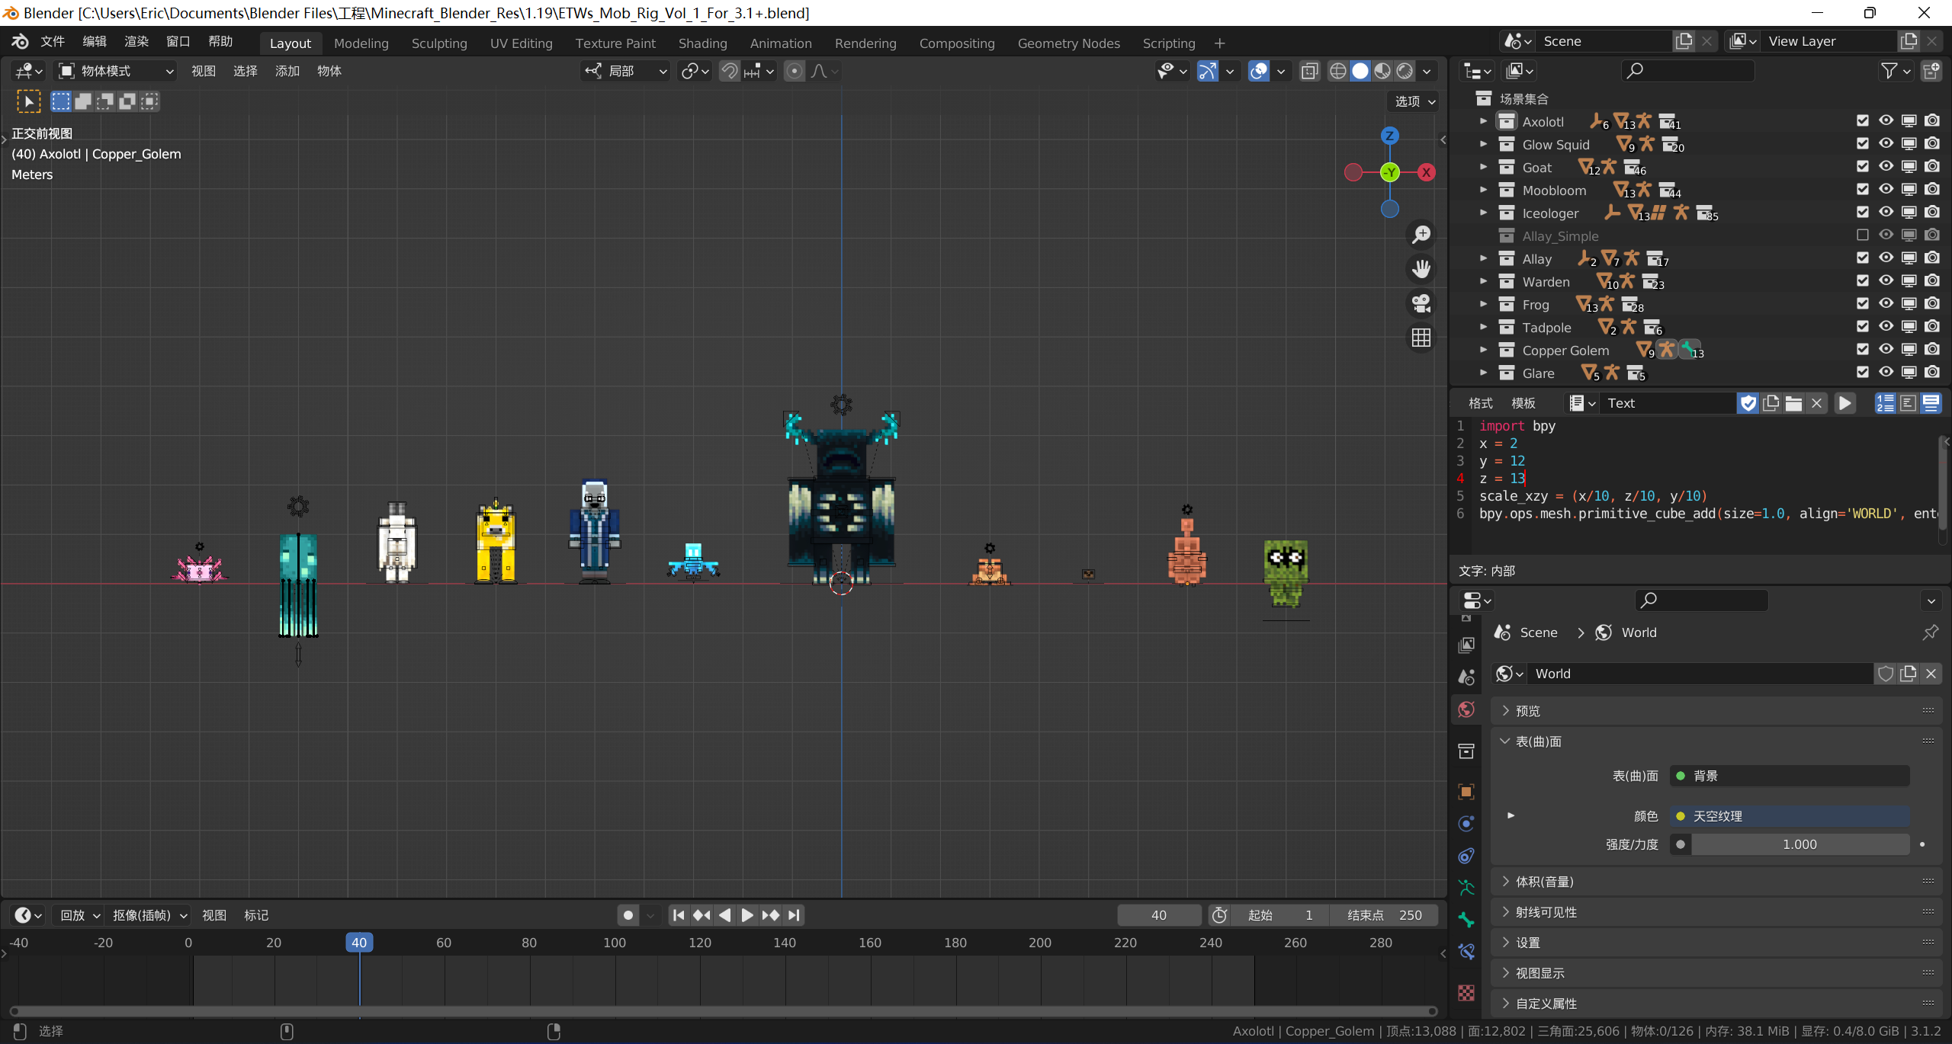
Task: Enable the Allay_Simple collection checkbox
Action: pyautogui.click(x=1863, y=235)
